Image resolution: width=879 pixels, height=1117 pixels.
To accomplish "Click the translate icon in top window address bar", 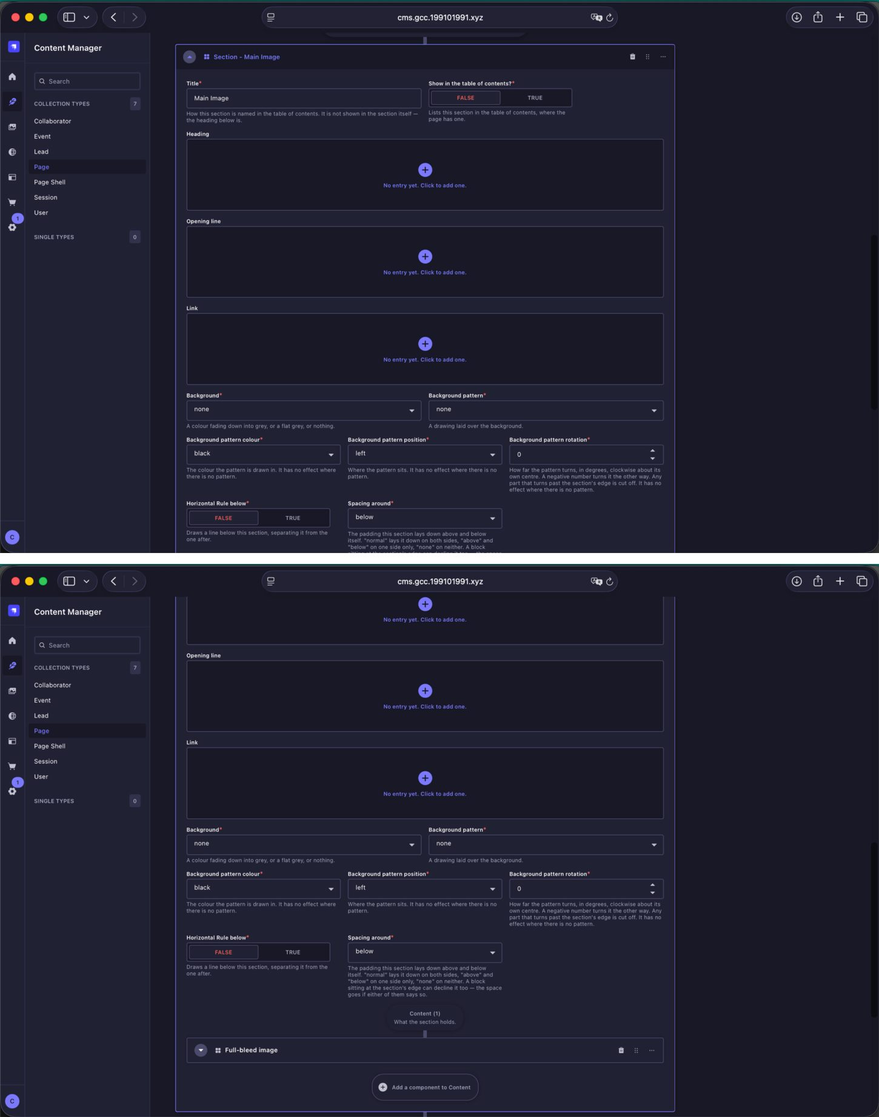I will (597, 18).
